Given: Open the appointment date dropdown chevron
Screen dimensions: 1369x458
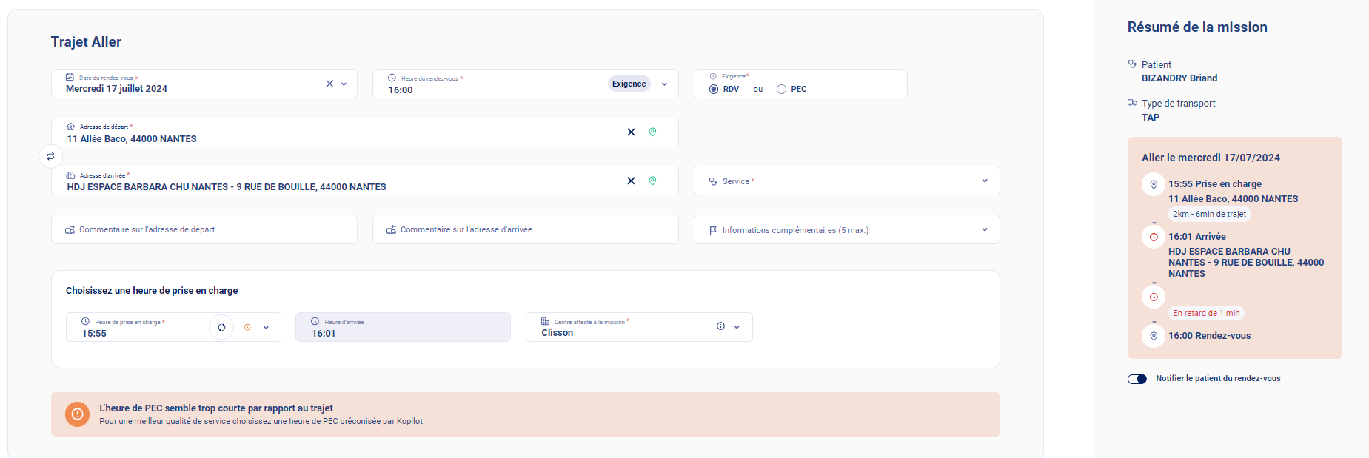Looking at the screenshot, I should [x=344, y=84].
